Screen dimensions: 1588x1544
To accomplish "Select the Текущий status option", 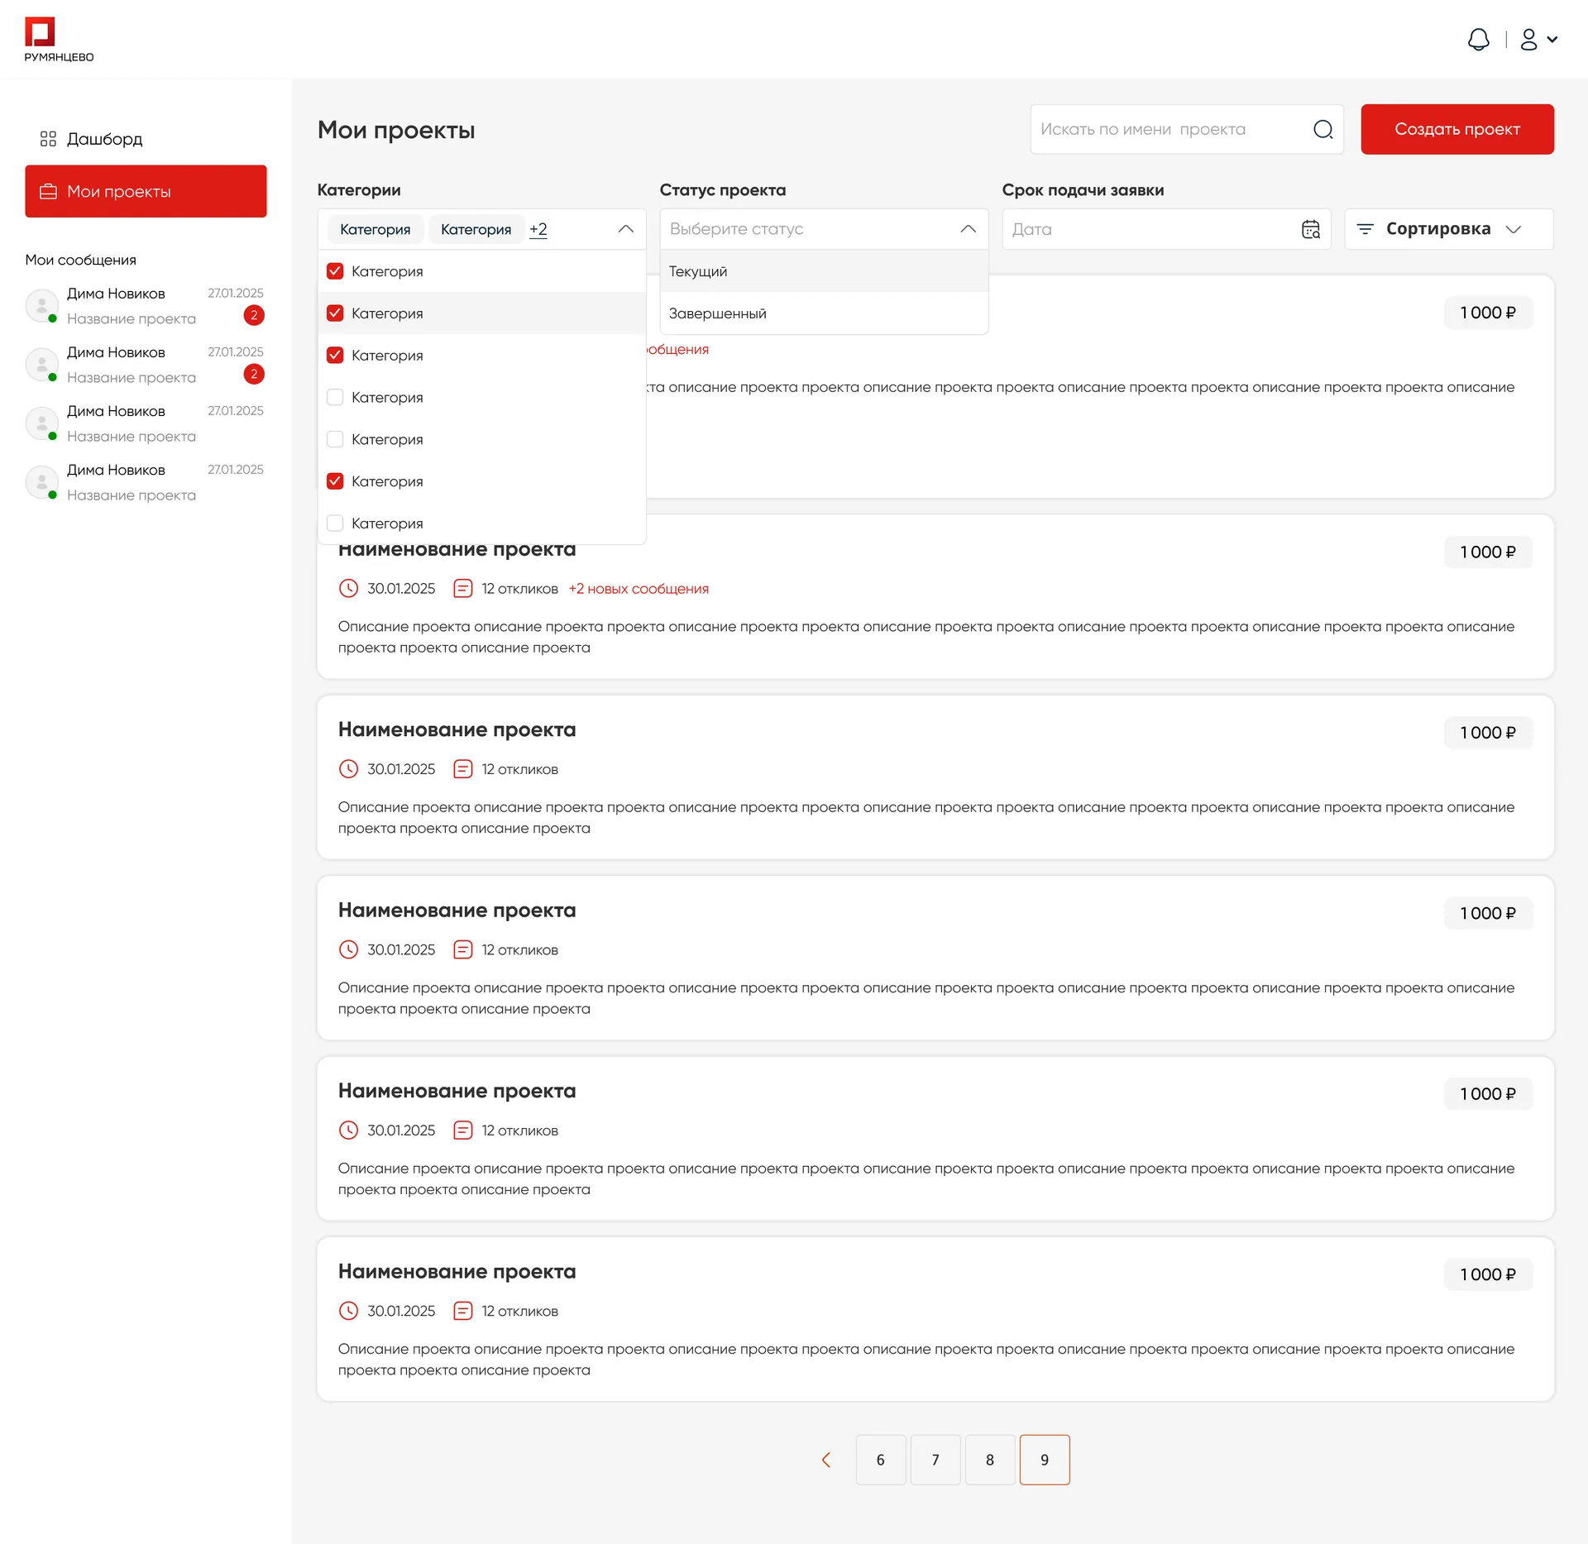I will (x=824, y=271).
